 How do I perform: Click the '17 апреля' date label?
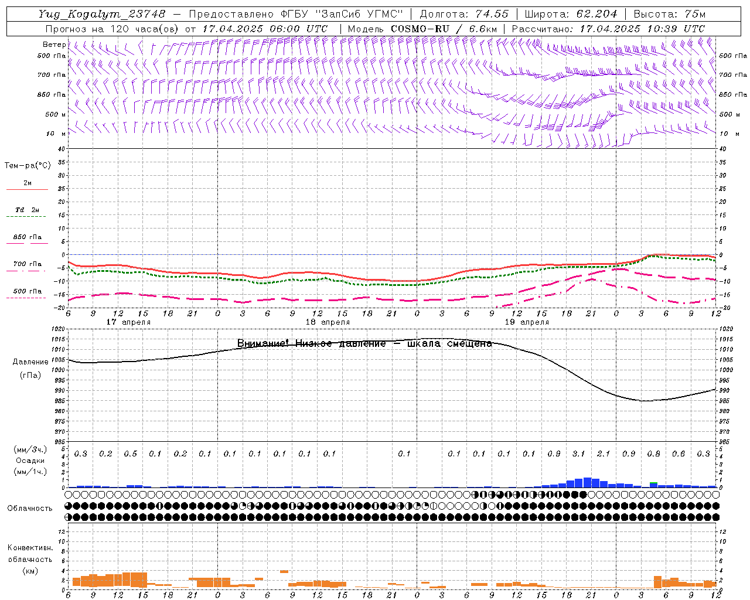[128, 322]
